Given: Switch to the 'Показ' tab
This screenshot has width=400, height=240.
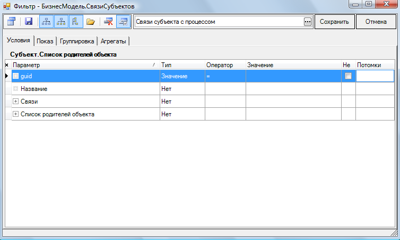Looking at the screenshot, I should [45, 41].
